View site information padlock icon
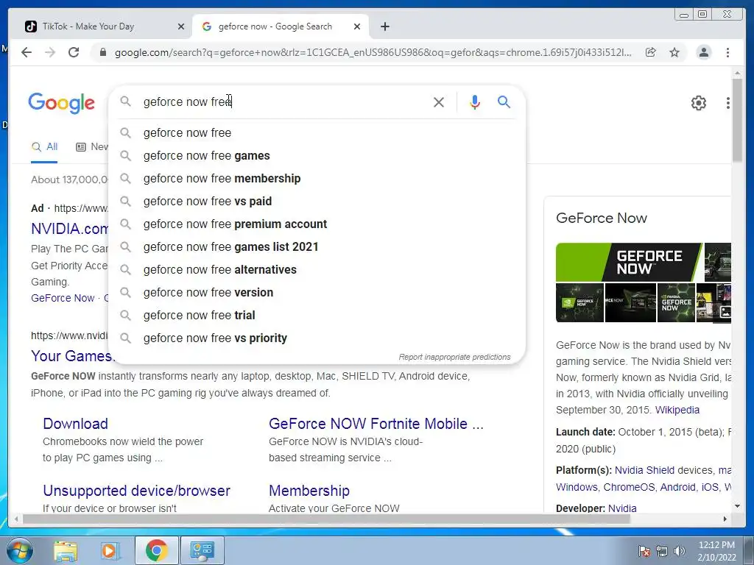This screenshot has height=565, width=754. click(102, 52)
